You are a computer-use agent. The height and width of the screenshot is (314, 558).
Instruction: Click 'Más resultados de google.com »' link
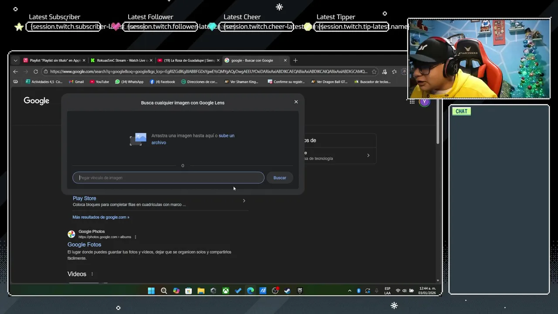tap(101, 217)
